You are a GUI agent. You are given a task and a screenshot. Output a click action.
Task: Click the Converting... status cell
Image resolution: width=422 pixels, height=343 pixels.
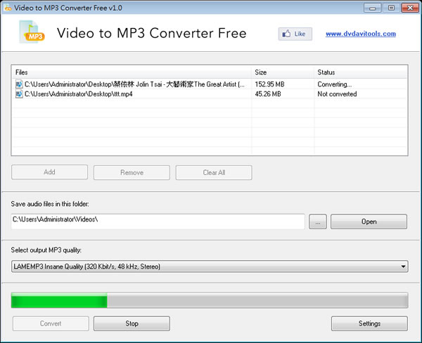click(x=335, y=84)
